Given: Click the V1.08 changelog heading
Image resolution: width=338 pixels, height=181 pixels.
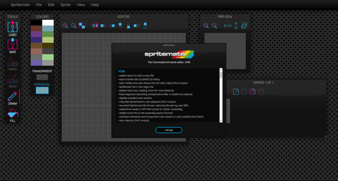Looking at the screenshot, I should (121, 71).
